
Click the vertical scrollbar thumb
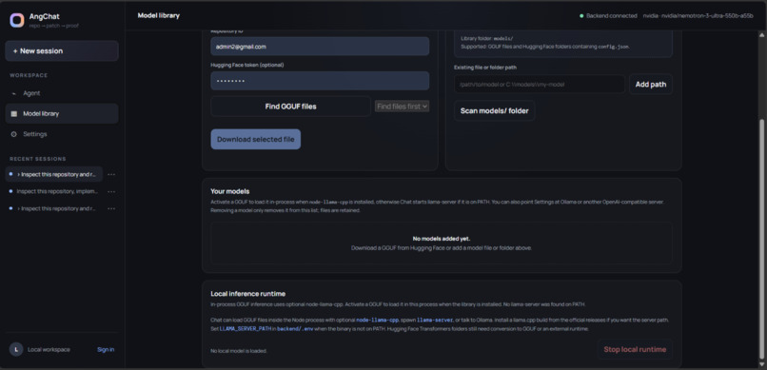[761, 240]
